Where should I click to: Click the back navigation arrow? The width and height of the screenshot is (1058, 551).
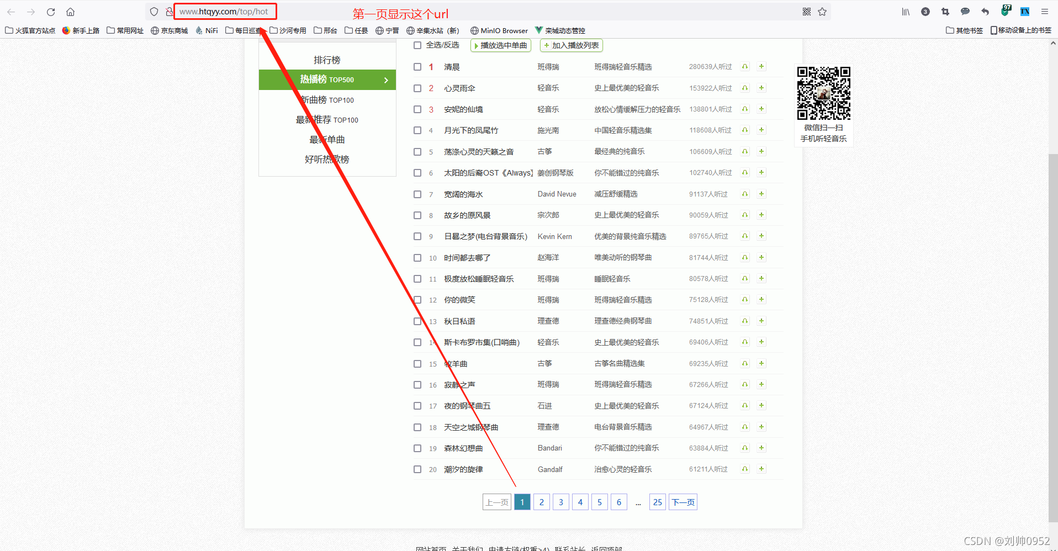11,12
